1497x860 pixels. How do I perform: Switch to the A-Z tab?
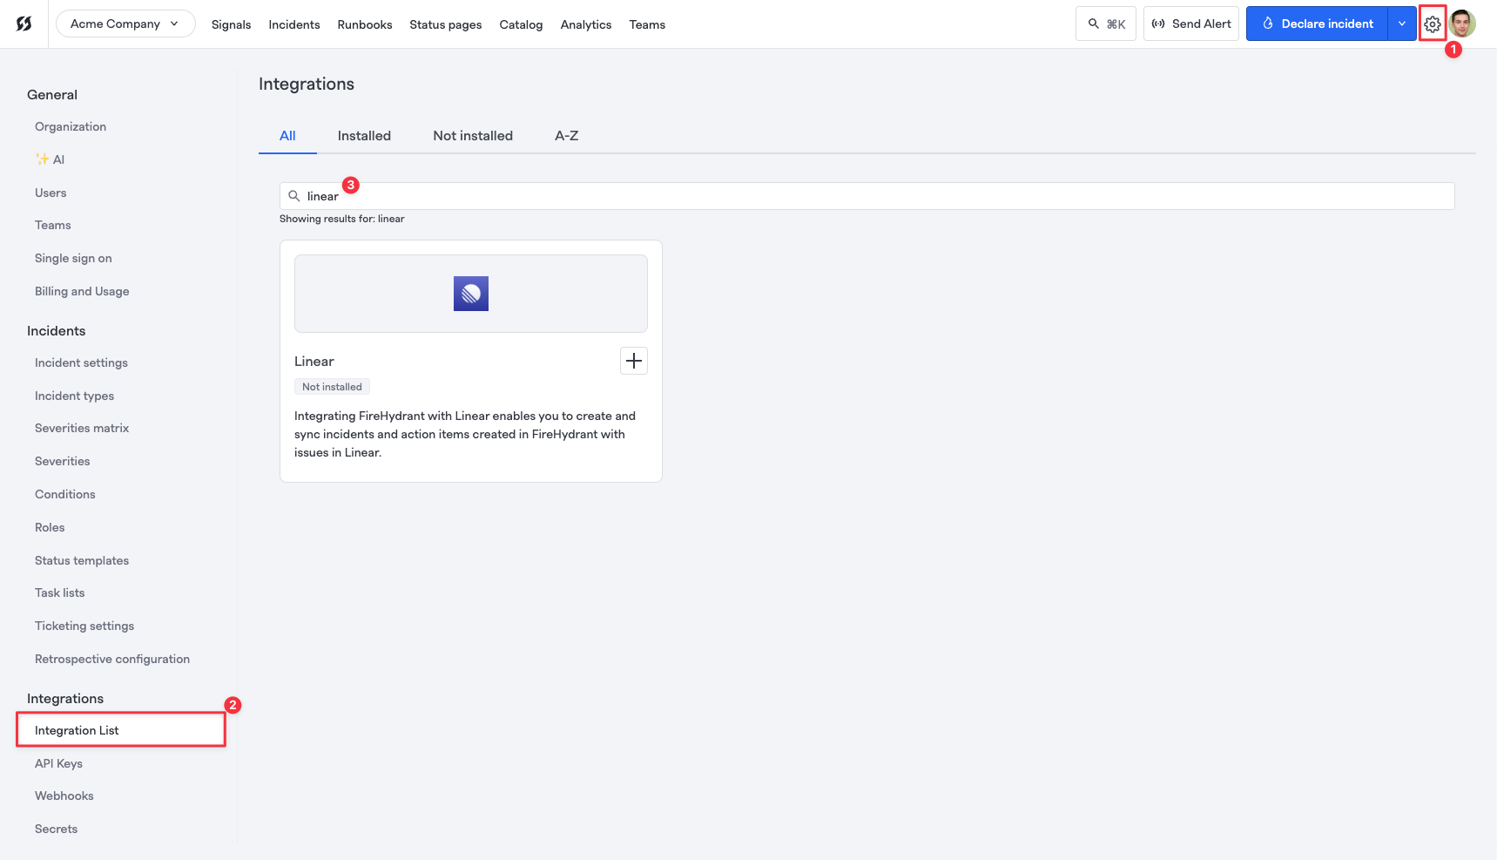click(x=567, y=136)
